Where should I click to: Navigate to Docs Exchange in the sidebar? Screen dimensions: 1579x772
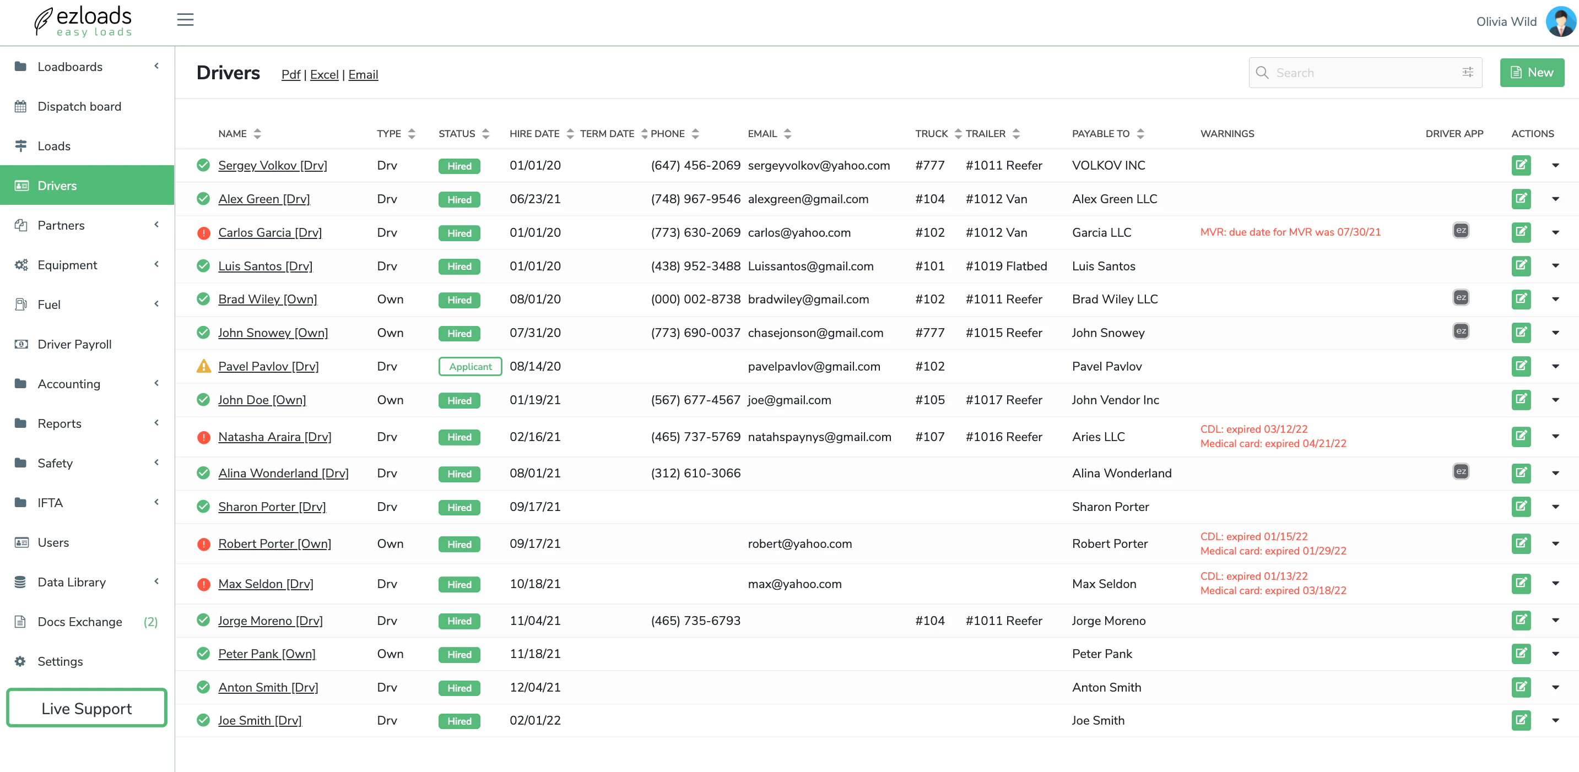click(x=79, y=621)
